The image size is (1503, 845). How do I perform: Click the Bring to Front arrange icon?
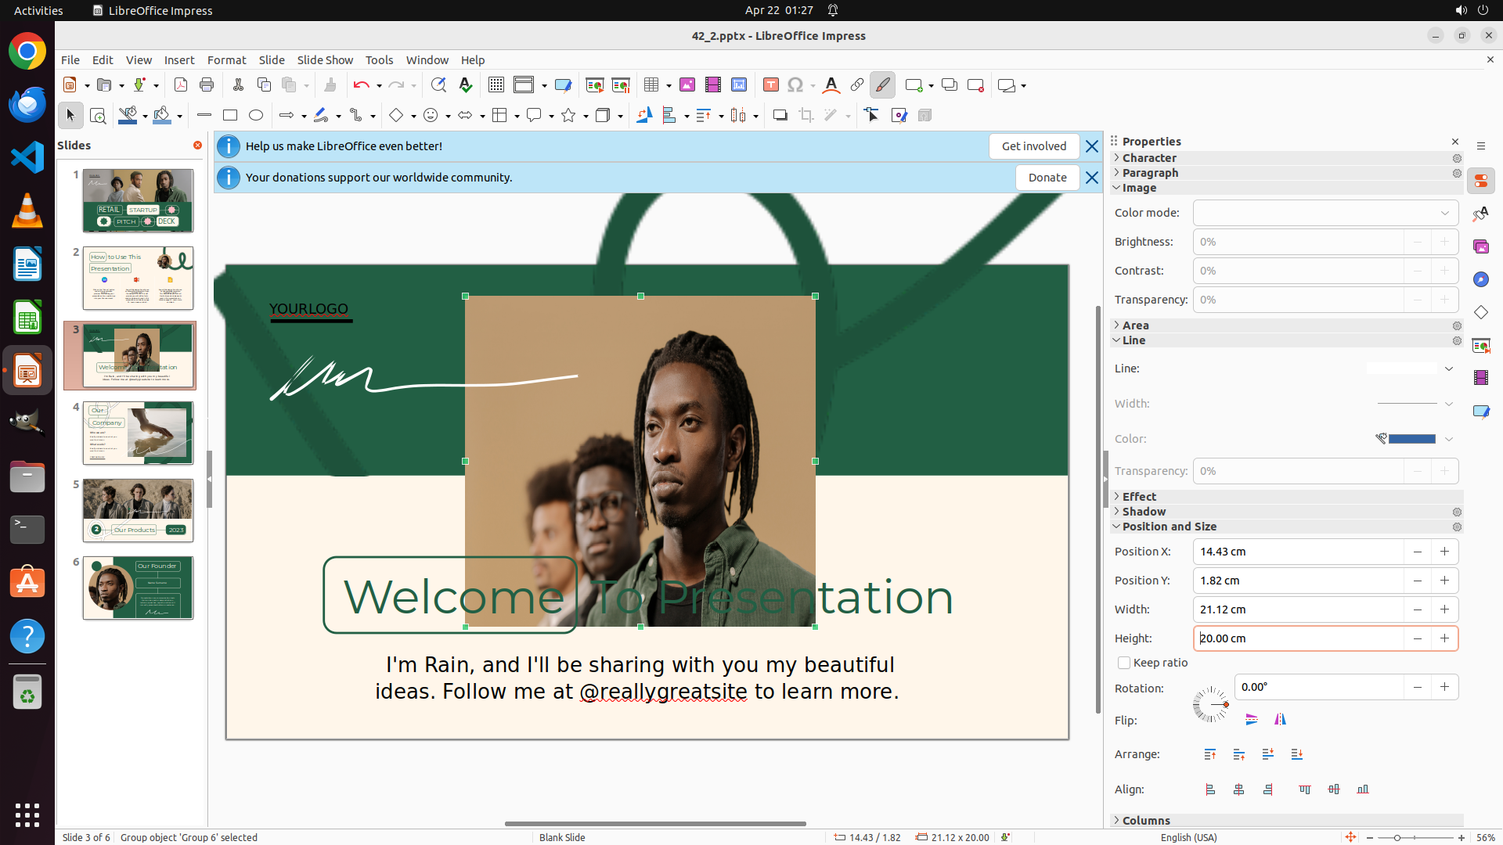click(1210, 754)
